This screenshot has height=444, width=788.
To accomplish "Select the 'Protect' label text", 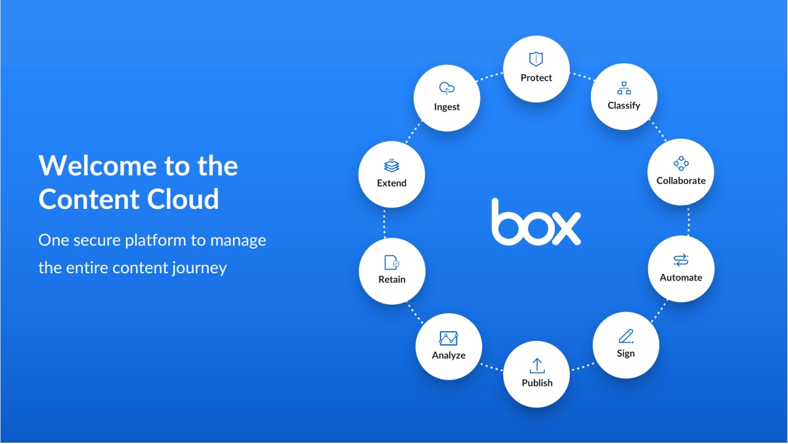I will (x=536, y=78).
